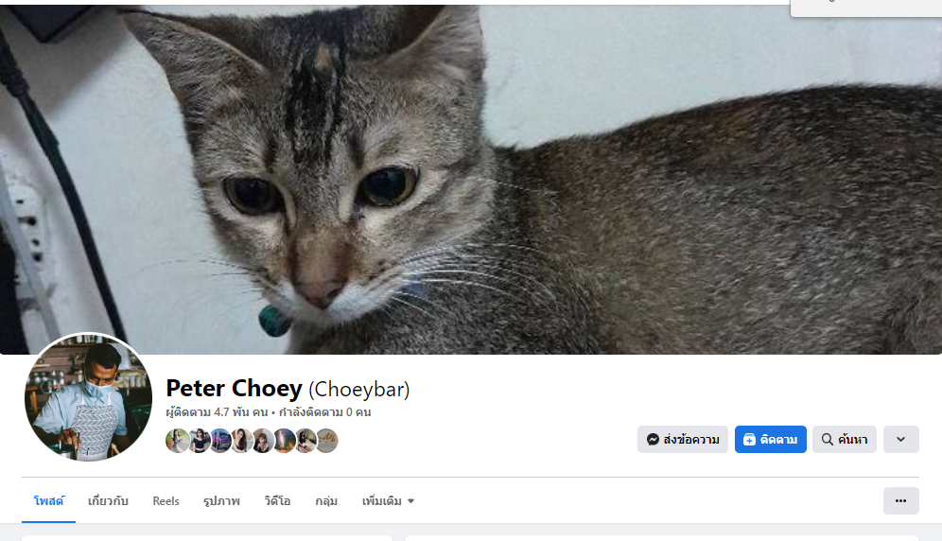Click the ส่งข้อความ button
This screenshot has width=942, height=541.
683,440
